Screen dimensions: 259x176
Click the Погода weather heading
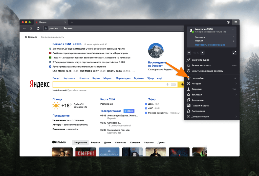coord(57,99)
